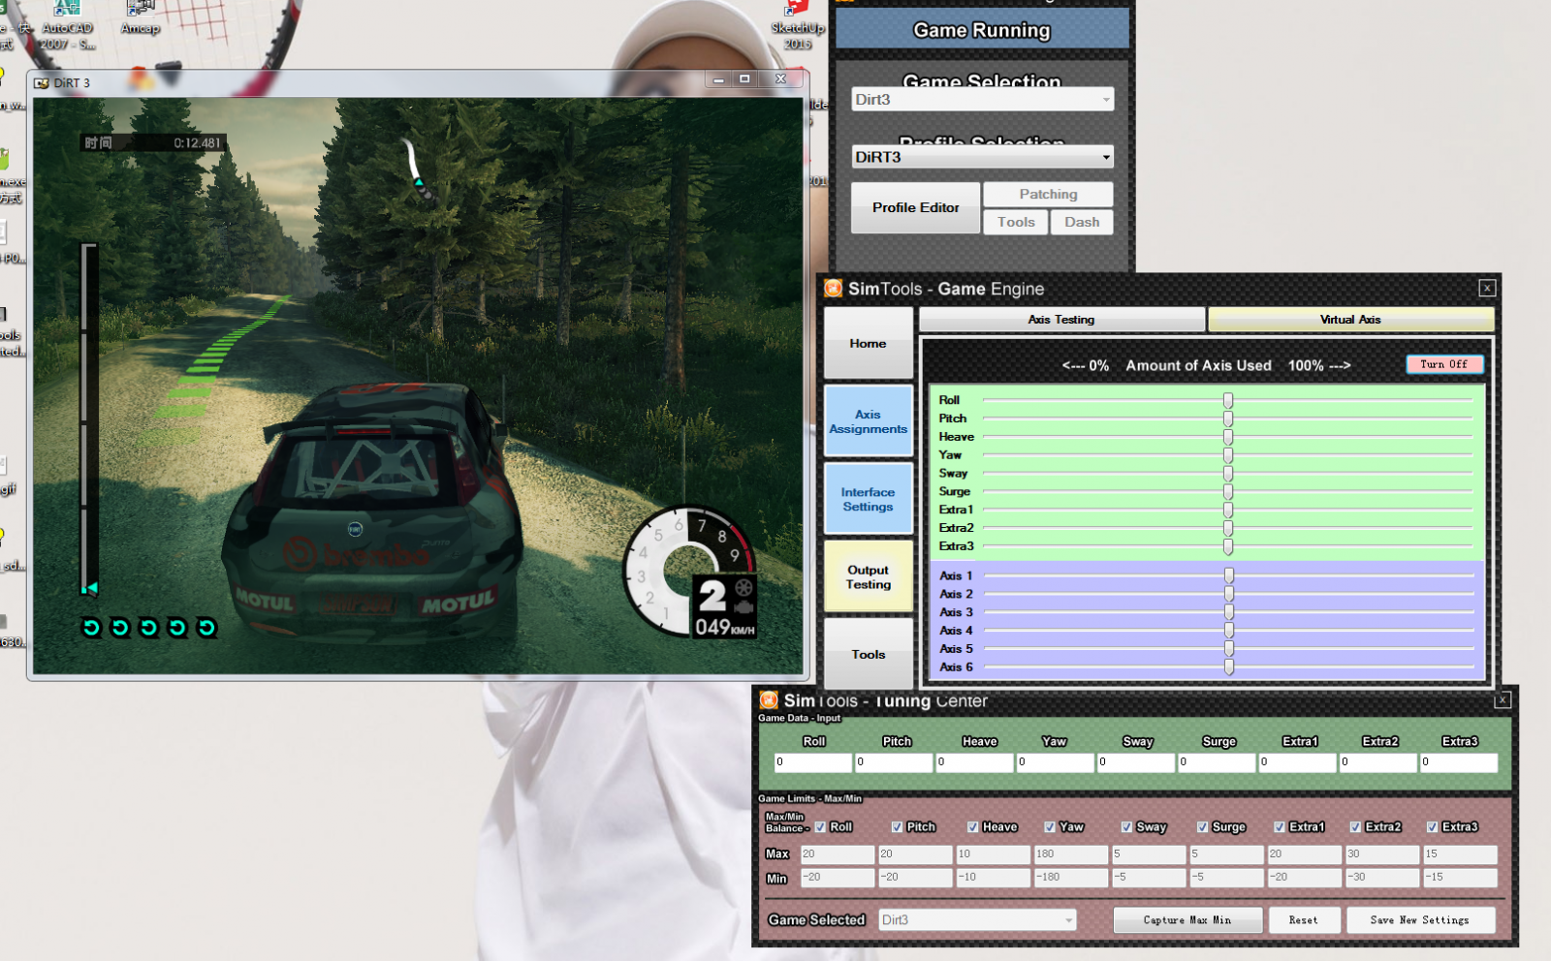Image resolution: width=1551 pixels, height=961 pixels.
Task: Open the Profile Editor
Action: pos(915,207)
